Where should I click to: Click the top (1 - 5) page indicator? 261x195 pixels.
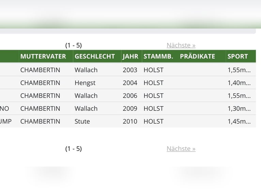tap(74, 45)
